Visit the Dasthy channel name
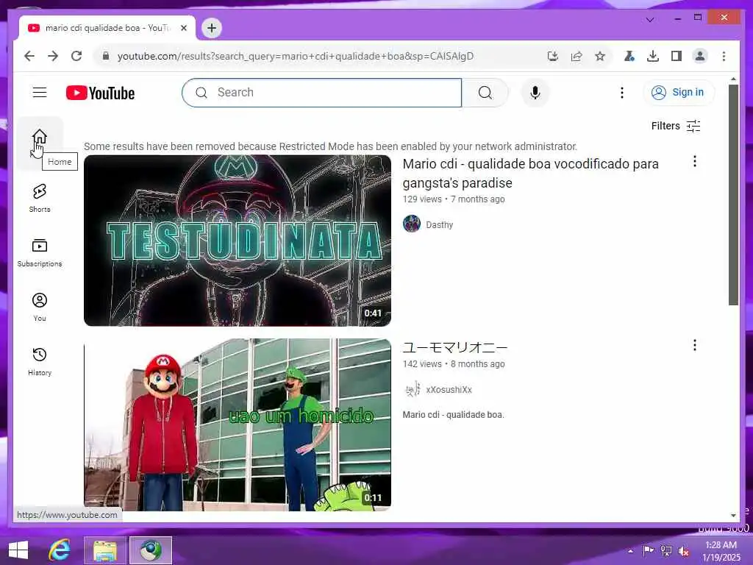The image size is (753, 565). point(440,225)
